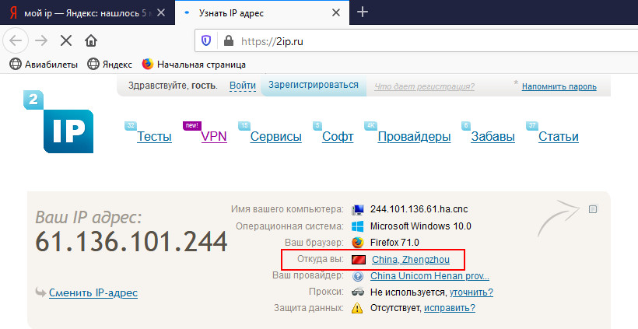
Task: Click the Зарегистрироваться button
Action: tap(314, 85)
